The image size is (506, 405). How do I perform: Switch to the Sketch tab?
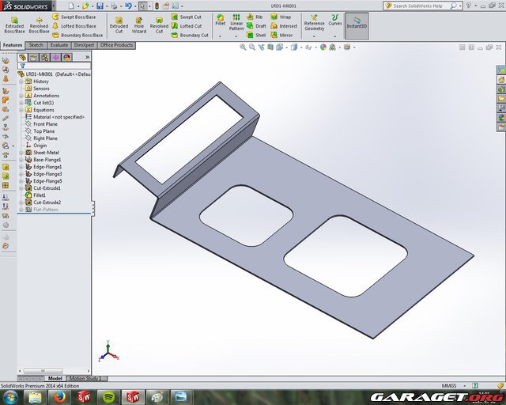tap(36, 45)
